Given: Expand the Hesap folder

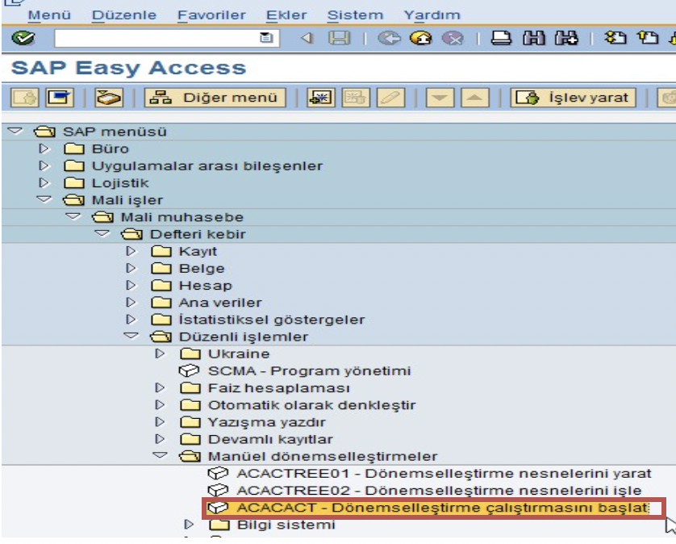Looking at the screenshot, I should click(x=131, y=285).
